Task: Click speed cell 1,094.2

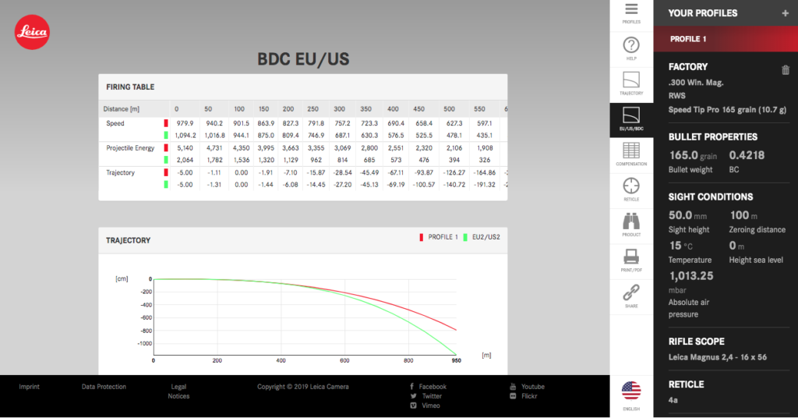Action: [x=185, y=136]
